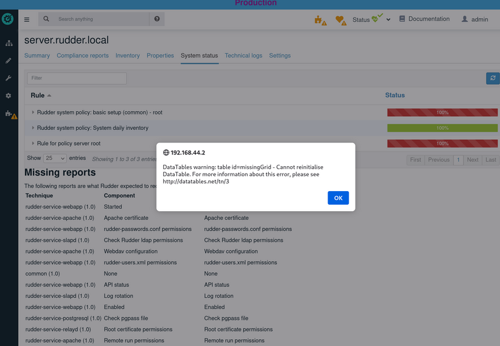Go to the First pagination page
This screenshot has height=346, width=500.
pos(415,160)
